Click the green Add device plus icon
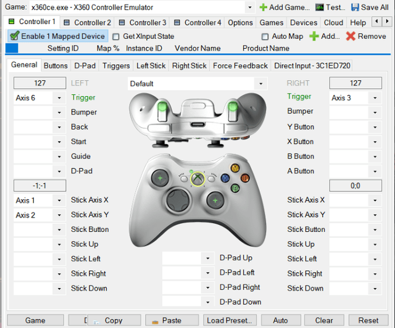This screenshot has height=328, width=395. point(314,36)
